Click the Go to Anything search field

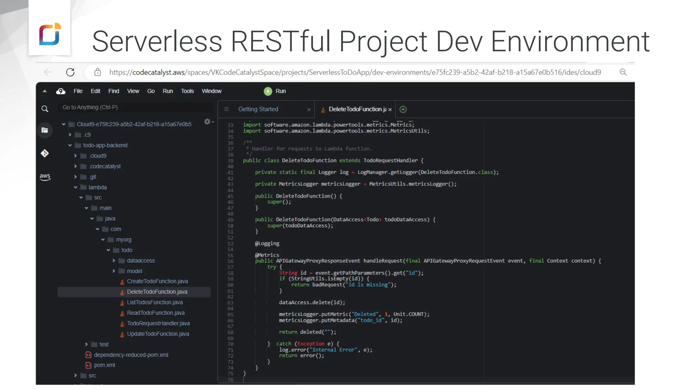point(136,107)
